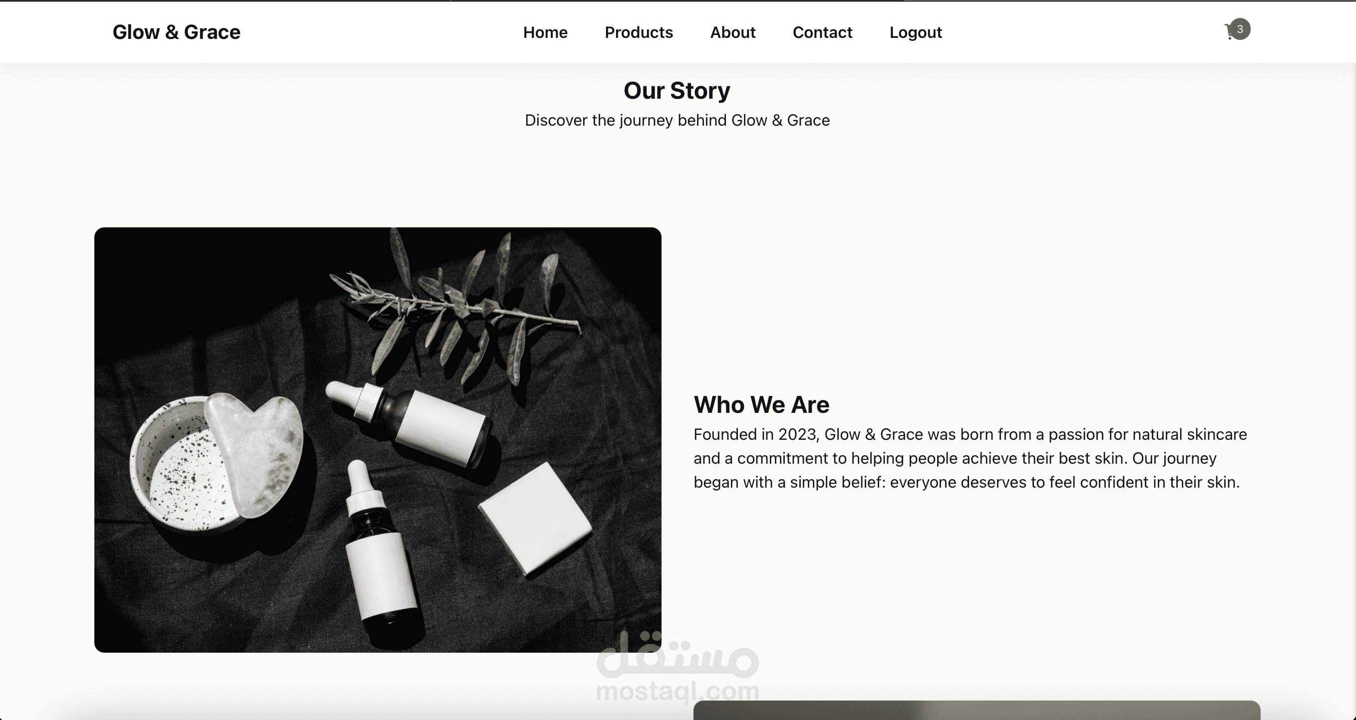Go to the Home page
This screenshot has width=1356, height=720.
[x=545, y=32]
